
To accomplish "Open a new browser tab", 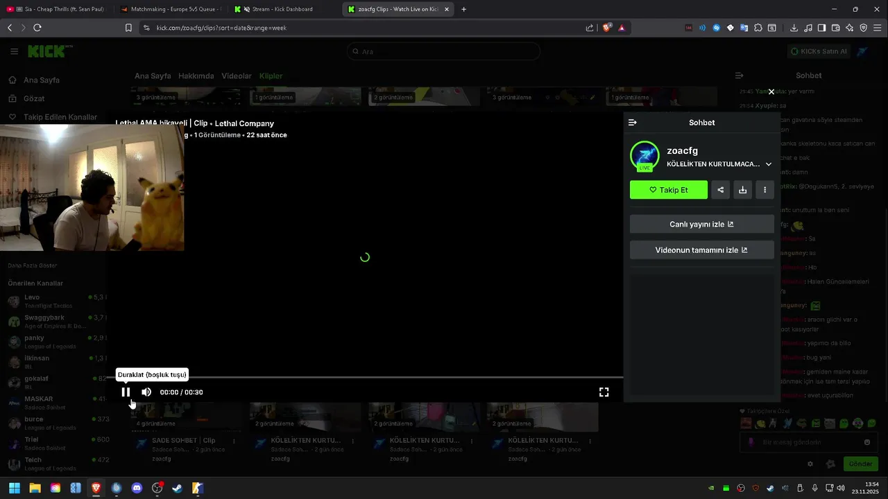I will click(463, 9).
